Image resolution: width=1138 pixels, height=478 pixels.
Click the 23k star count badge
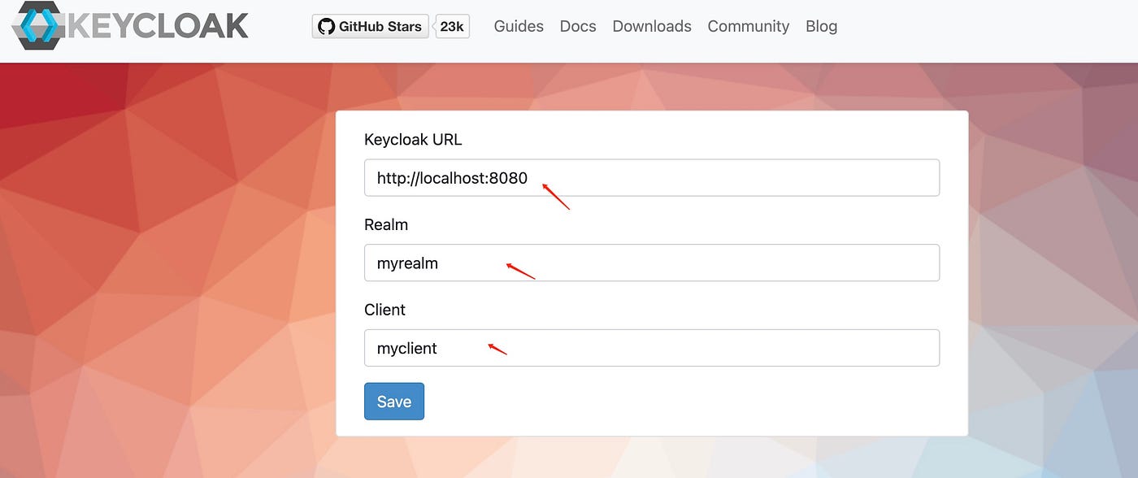coord(452,25)
